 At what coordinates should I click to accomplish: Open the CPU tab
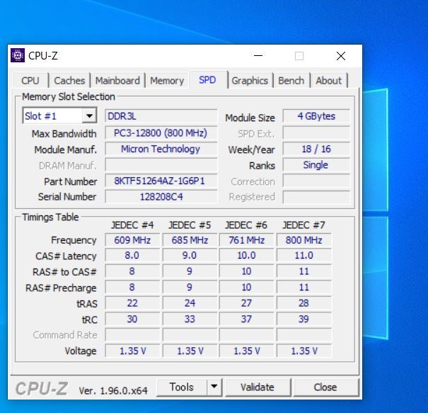click(30, 81)
